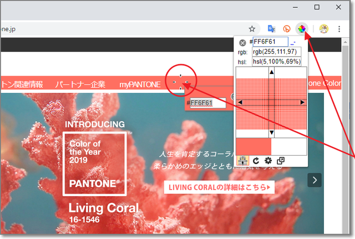Screen dimensions: 355x239
Task: Click the coral current color swatch
Action: click(x=253, y=146)
